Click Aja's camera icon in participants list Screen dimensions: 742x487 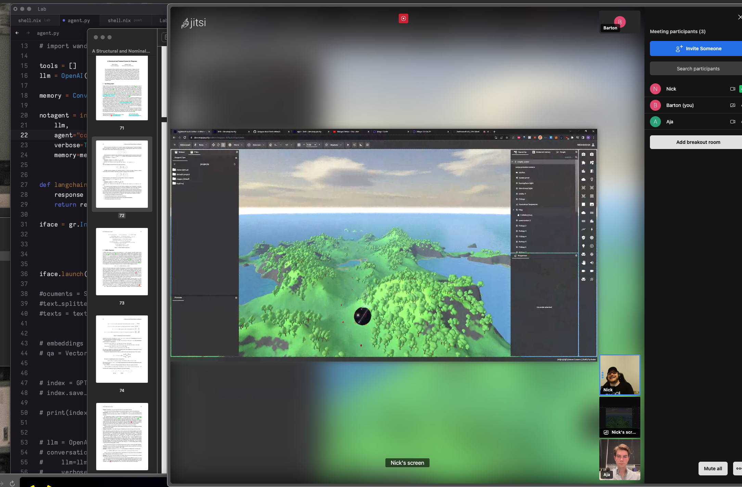(x=732, y=122)
